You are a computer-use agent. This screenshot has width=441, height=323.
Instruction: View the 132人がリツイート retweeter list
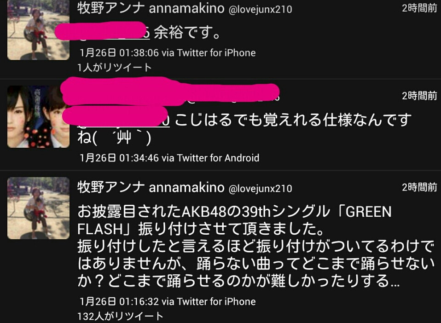coord(120,316)
